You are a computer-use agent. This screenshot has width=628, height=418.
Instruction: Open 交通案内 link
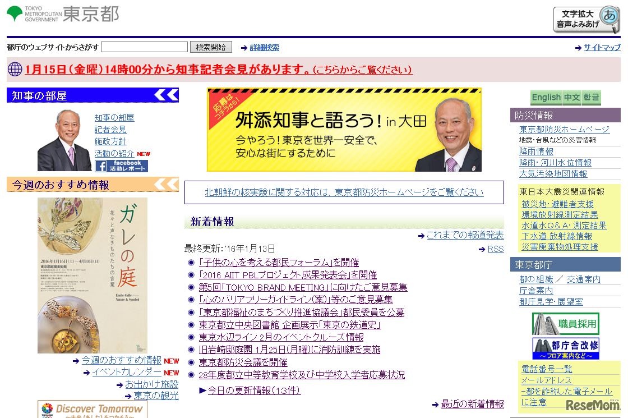(x=584, y=279)
